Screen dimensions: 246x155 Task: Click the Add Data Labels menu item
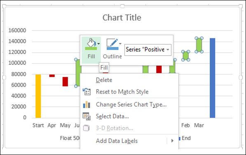click(x=117, y=141)
